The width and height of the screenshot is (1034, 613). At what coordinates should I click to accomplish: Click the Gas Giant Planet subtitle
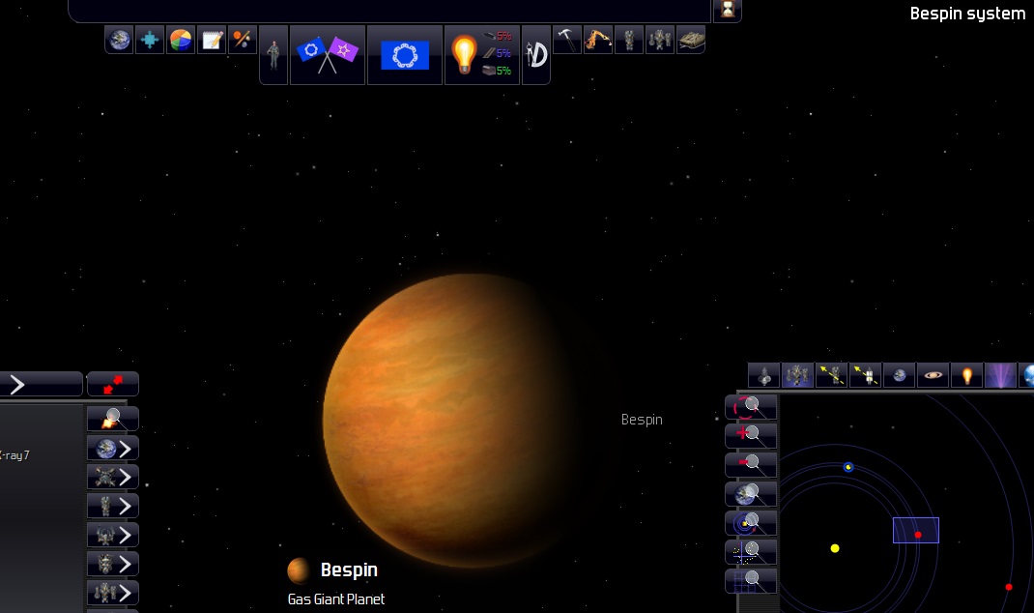336,599
